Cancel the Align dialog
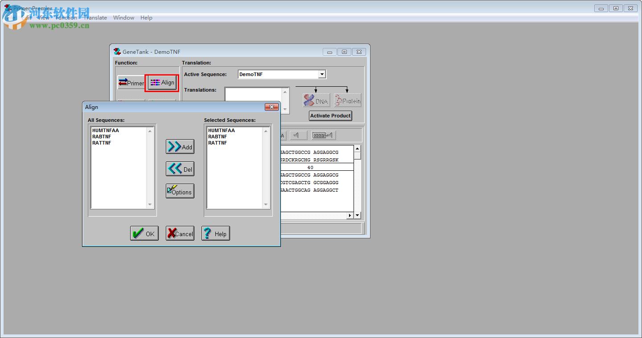642x338 pixels. click(180, 233)
